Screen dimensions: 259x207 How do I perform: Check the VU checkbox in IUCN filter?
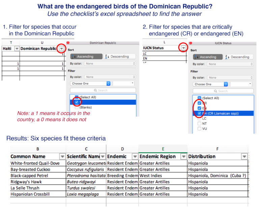pyautogui.click(x=200, y=128)
